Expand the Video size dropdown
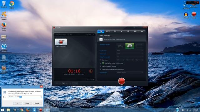 [x=130, y=54]
